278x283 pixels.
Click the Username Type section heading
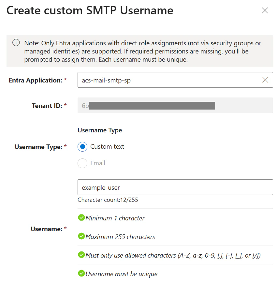point(100,130)
